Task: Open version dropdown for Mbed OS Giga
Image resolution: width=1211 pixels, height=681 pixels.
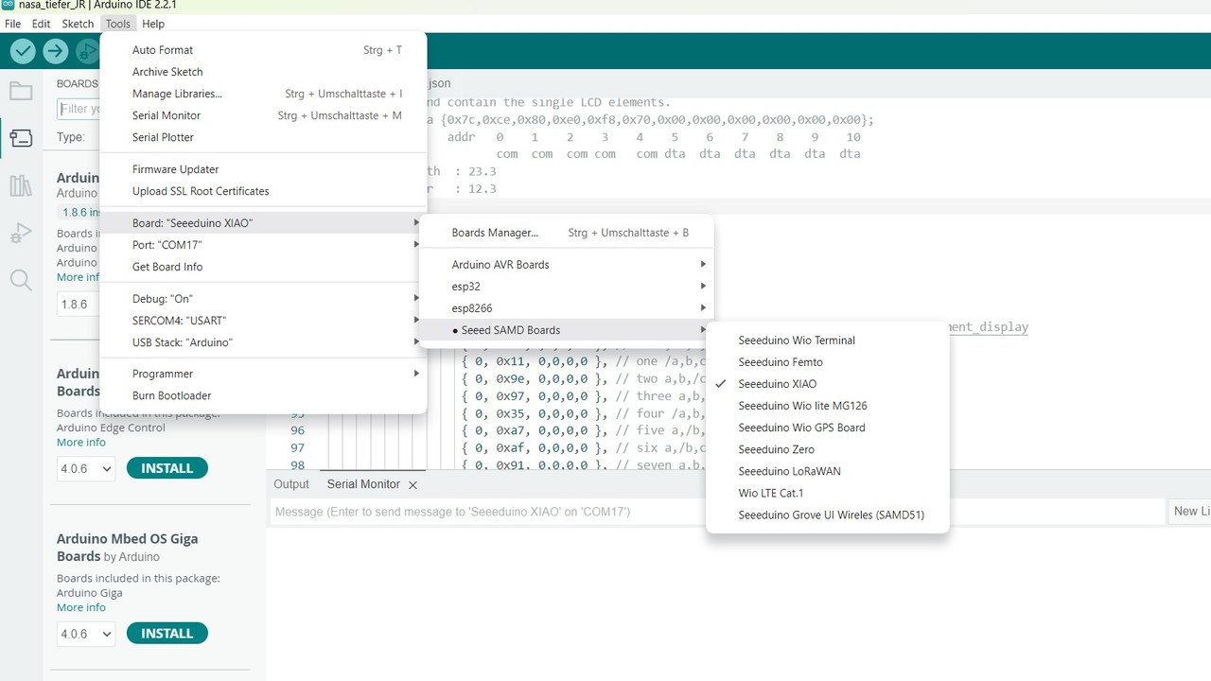Action: (x=85, y=634)
